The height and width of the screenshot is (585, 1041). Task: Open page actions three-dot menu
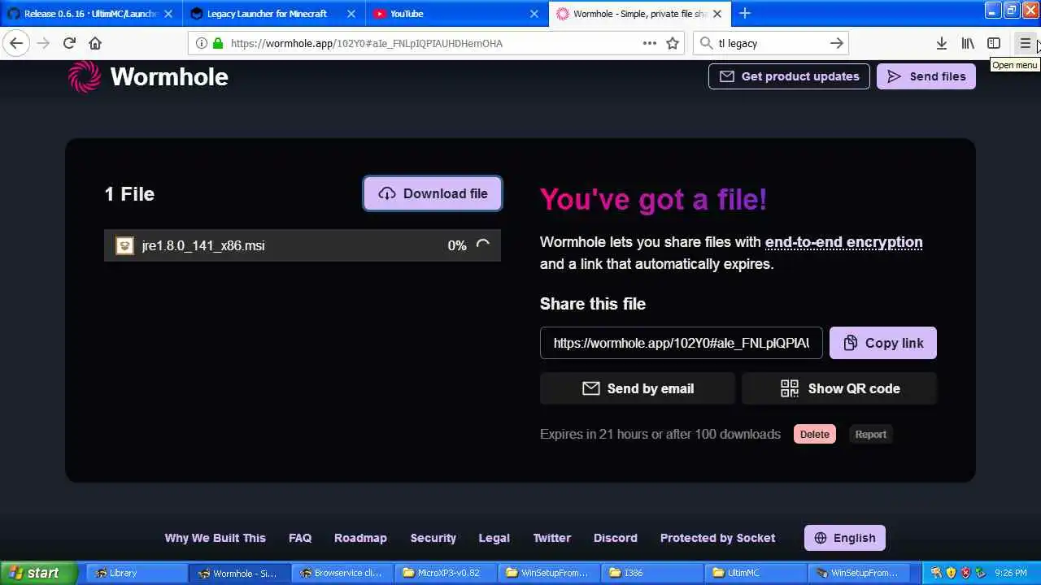650,43
